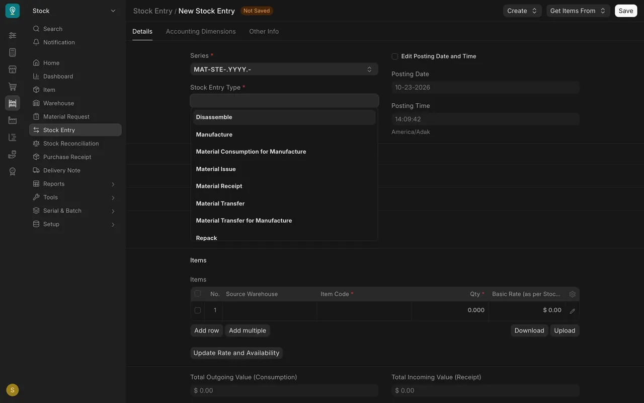Switch to the Other Info tab
The image size is (644, 403).
pyautogui.click(x=264, y=31)
